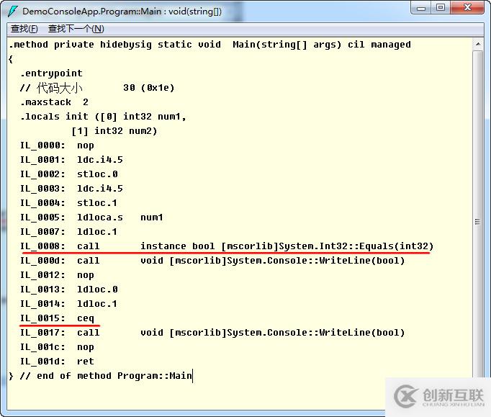Click the IL_0012: nop line
Viewport: 491px width, 417px height.
(57, 275)
